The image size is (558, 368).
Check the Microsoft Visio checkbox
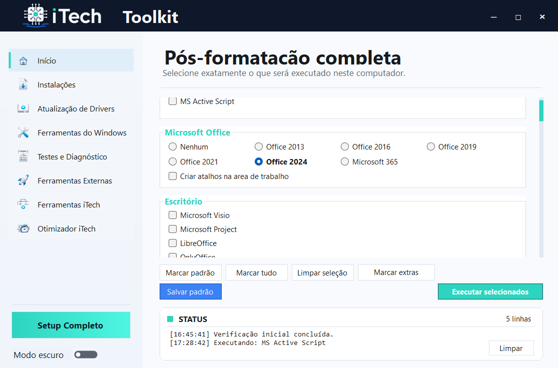coord(173,215)
